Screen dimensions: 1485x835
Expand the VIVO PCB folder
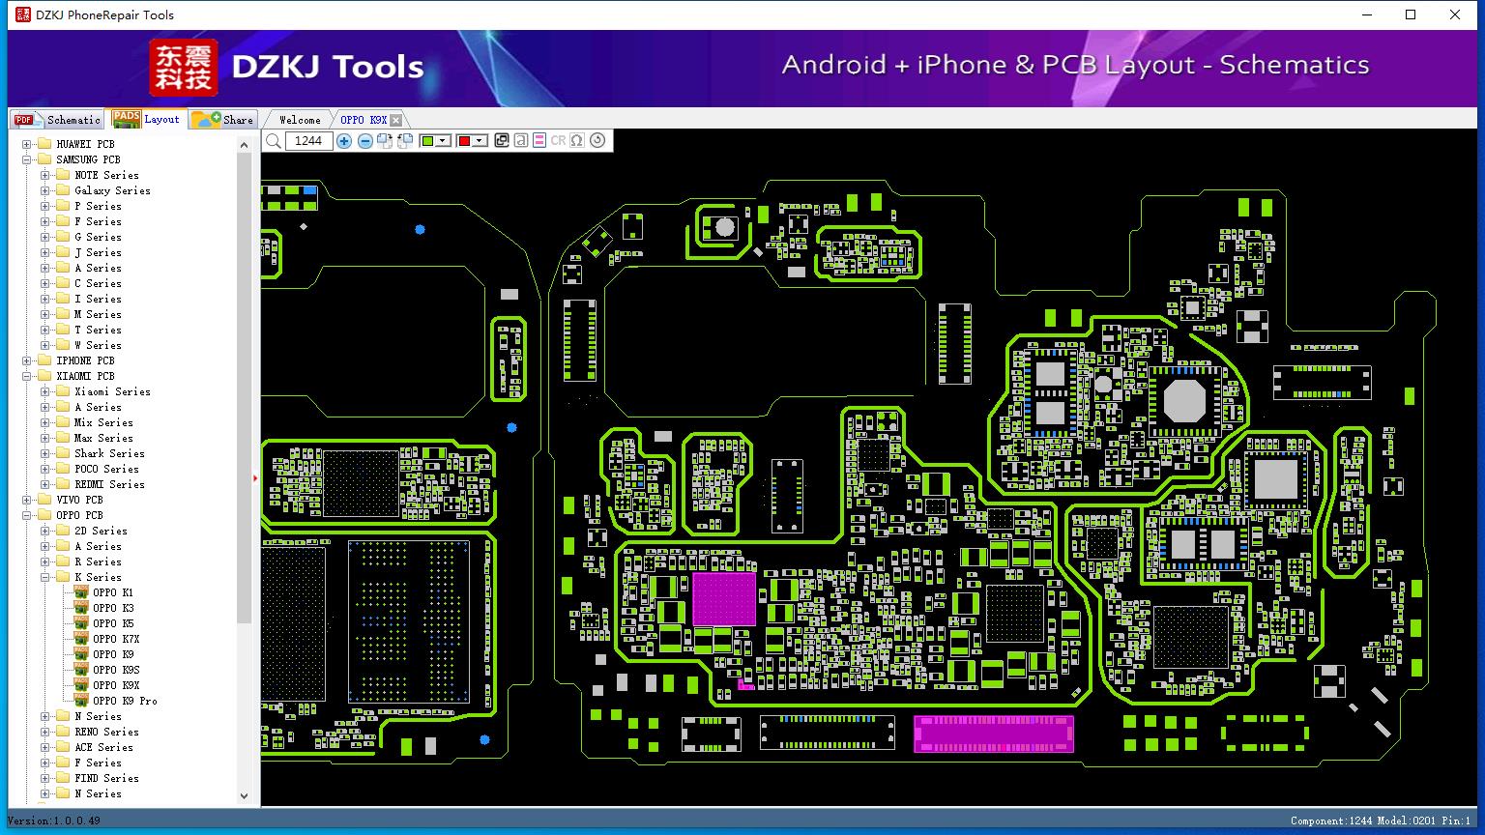tap(27, 500)
